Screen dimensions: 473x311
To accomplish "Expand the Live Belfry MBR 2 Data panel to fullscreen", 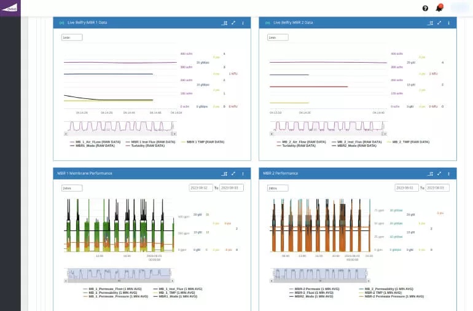I will (439, 23).
